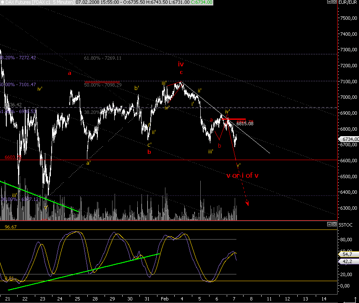Select the red 'iv' wave label at the peak
359x303 pixels.
(x=181, y=64)
